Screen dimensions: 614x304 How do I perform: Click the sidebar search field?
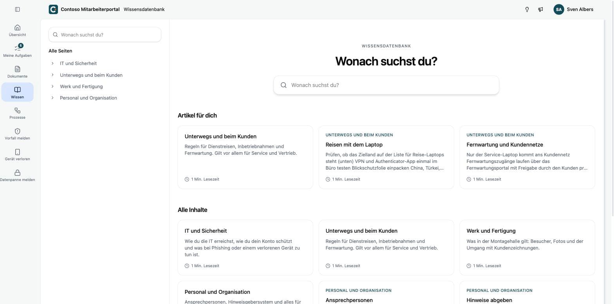click(x=105, y=34)
